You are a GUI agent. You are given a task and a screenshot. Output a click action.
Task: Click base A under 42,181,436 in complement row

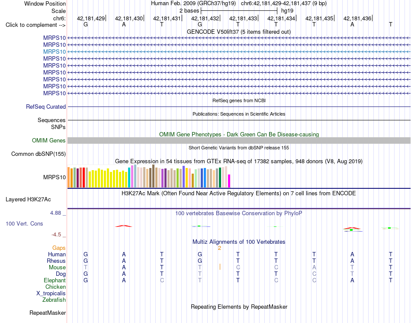click(x=352, y=24)
